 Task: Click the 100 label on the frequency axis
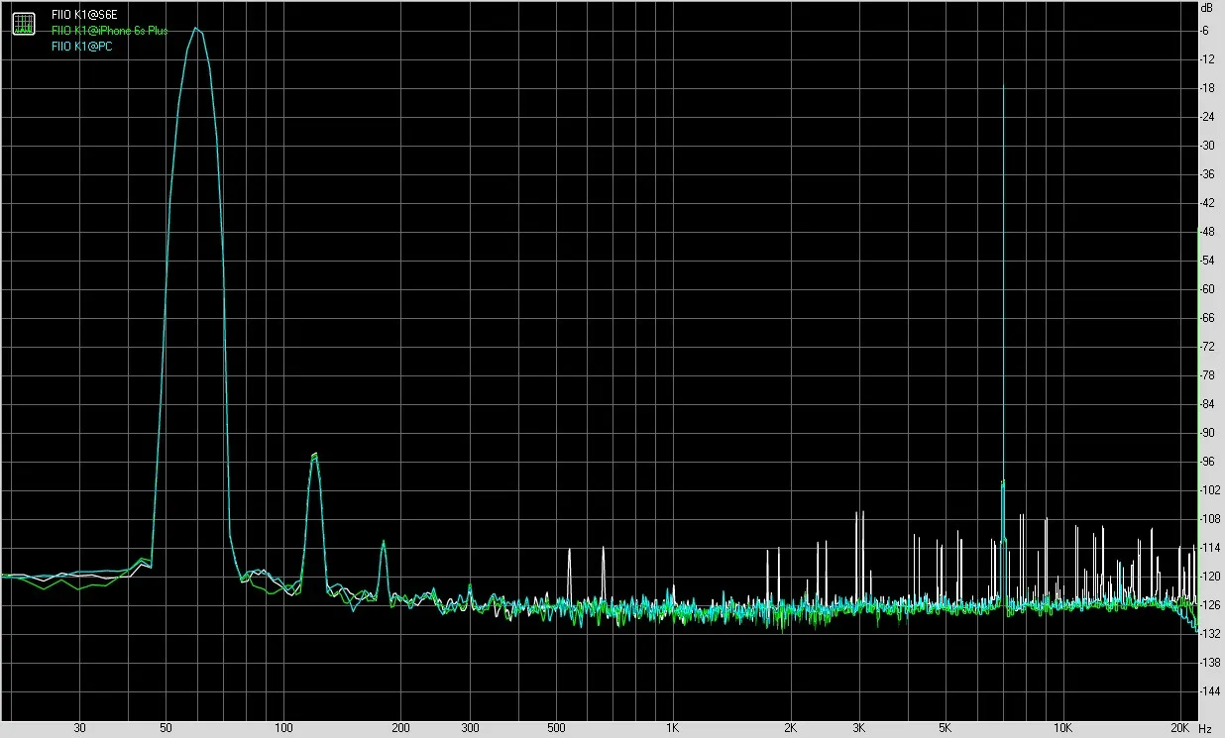[283, 728]
